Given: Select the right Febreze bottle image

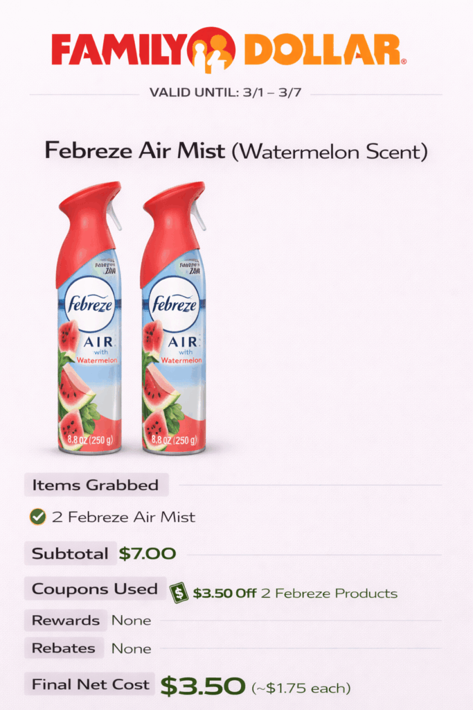Looking at the screenshot, I should tap(173, 318).
